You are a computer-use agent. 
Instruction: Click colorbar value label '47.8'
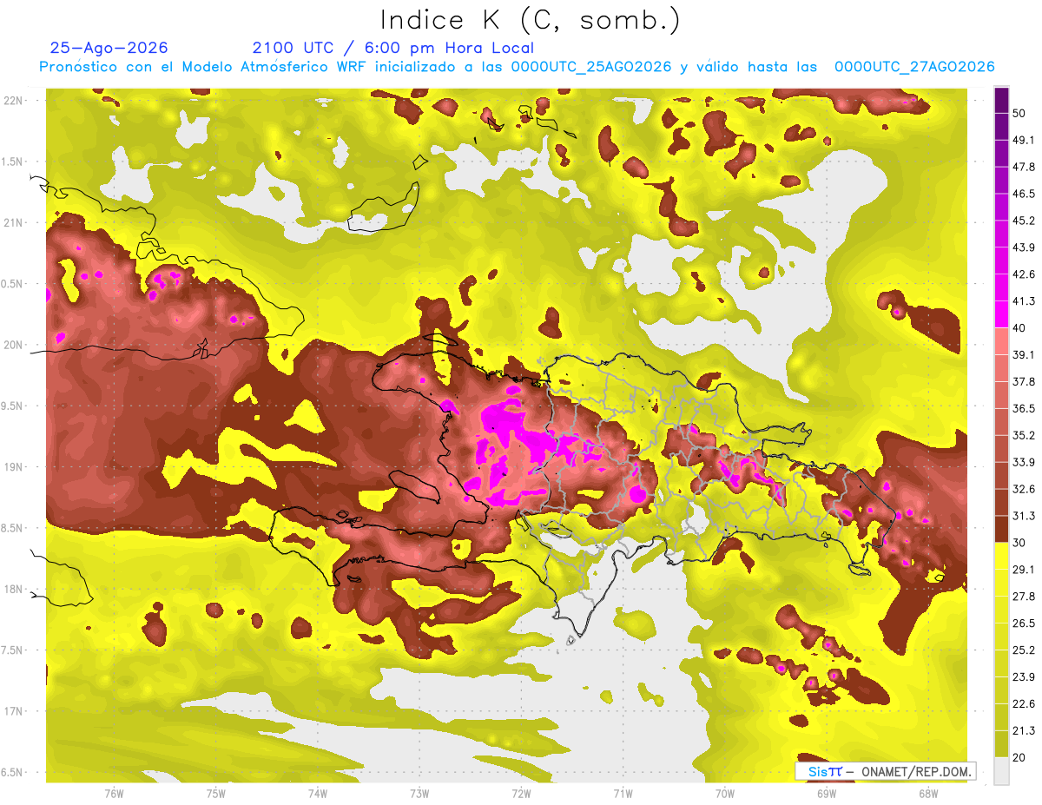(x=1023, y=167)
